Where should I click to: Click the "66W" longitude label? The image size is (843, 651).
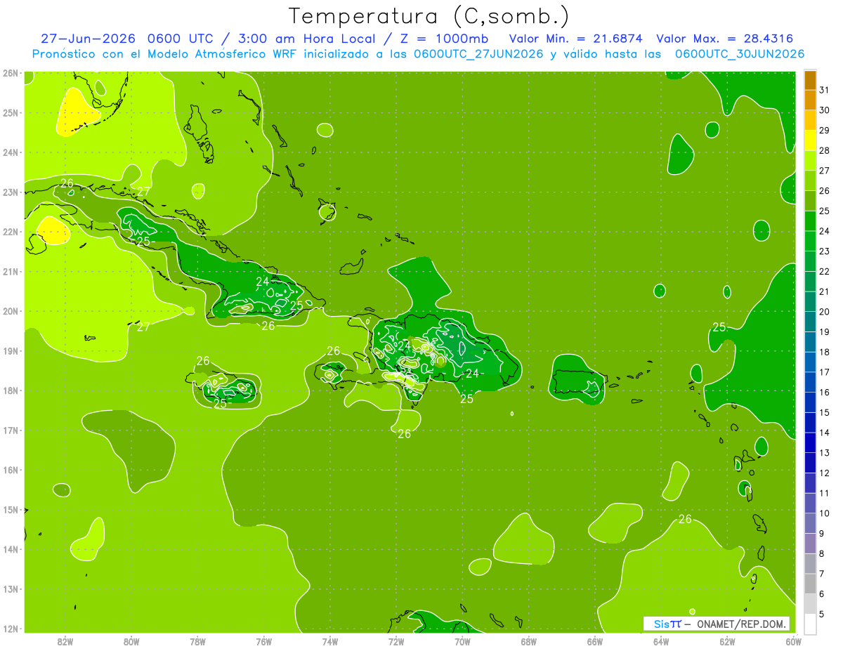pyautogui.click(x=595, y=641)
